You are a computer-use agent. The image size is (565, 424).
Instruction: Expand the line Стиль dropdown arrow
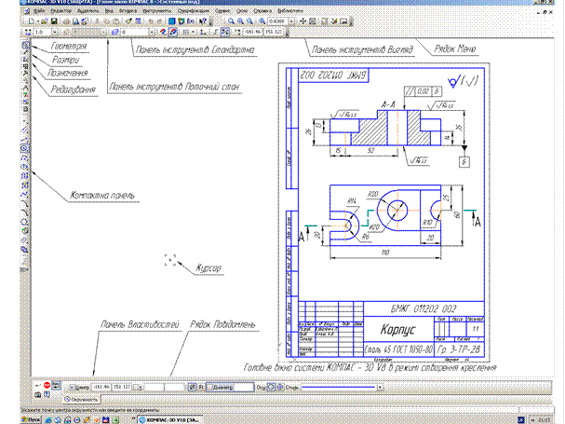pyautogui.click(x=380, y=388)
